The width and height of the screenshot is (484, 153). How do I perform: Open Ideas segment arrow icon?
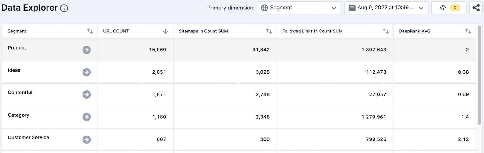[87, 72]
